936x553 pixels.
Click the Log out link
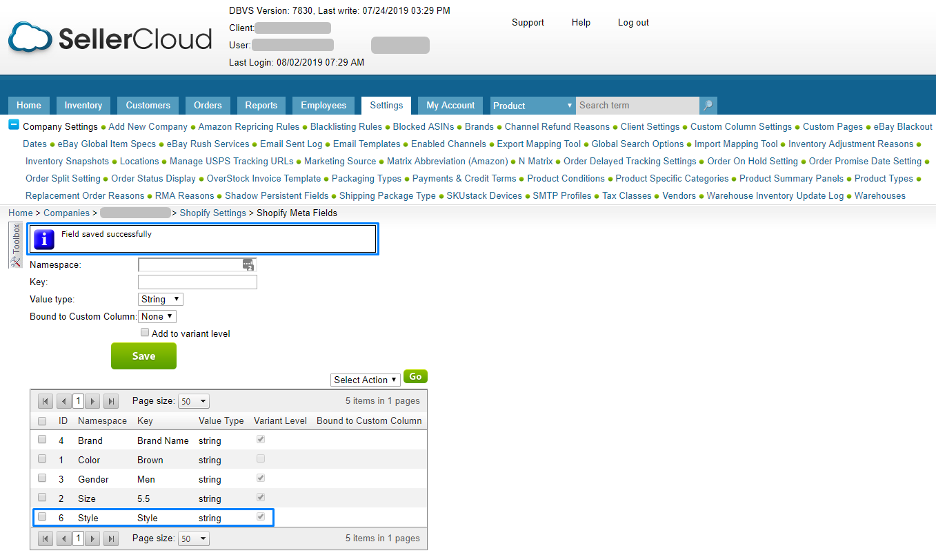(633, 23)
